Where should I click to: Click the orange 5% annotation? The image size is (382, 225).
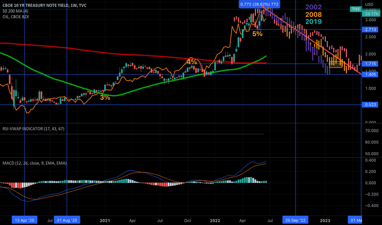tap(257, 34)
